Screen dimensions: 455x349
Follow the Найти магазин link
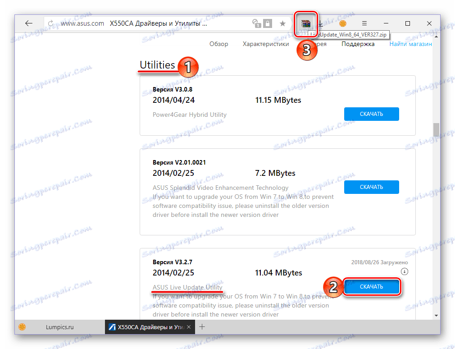coord(410,44)
